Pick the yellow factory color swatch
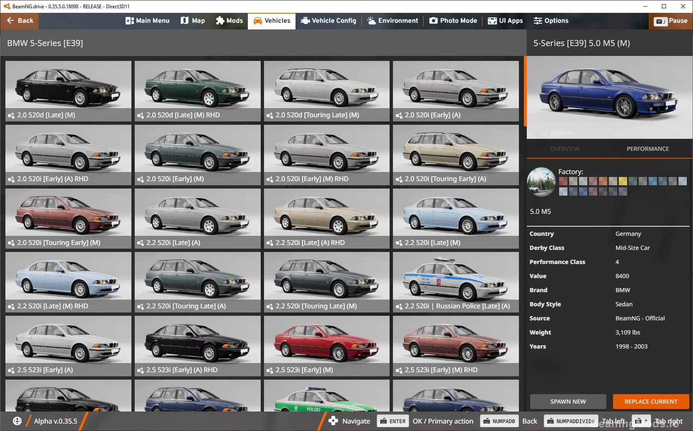Image resolution: width=693 pixels, height=431 pixels. [623, 181]
